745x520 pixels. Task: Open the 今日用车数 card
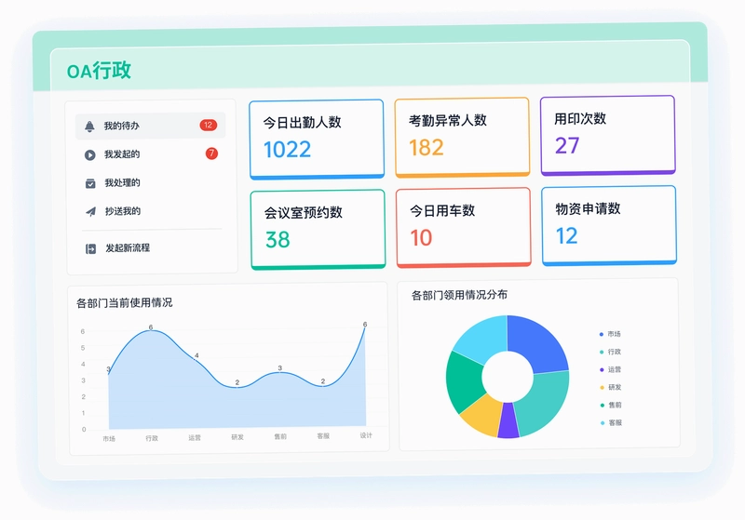click(x=463, y=228)
